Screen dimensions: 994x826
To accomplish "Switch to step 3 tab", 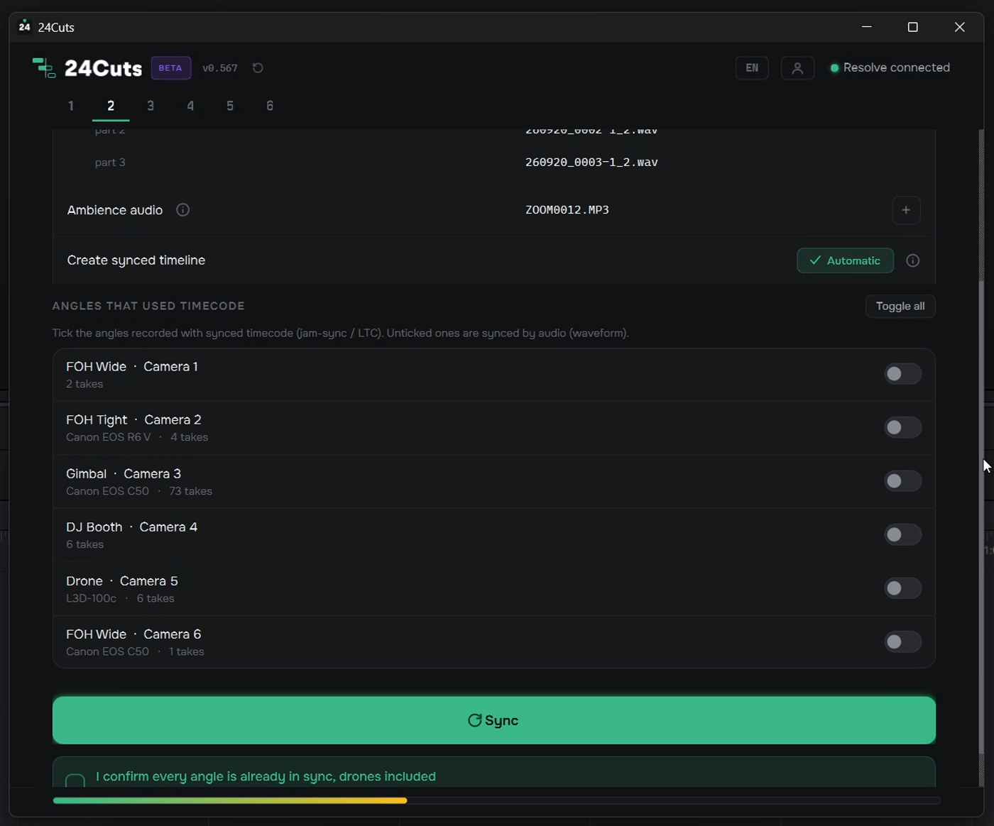I will tap(151, 106).
